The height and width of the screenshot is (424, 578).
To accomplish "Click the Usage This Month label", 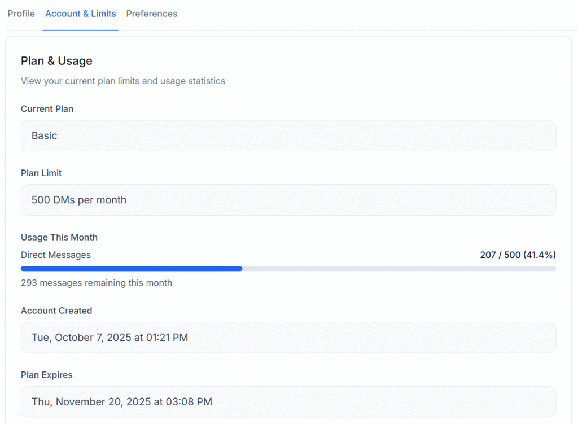I will (59, 237).
